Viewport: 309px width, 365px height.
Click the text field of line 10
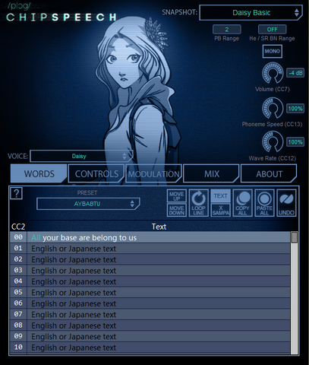tap(159, 348)
